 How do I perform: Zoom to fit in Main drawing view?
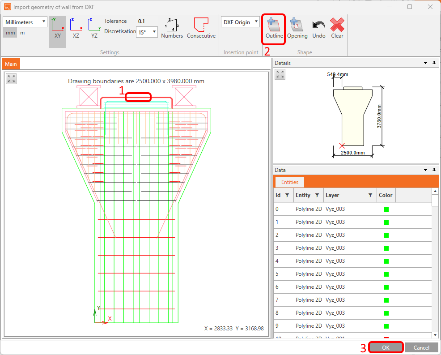click(11, 79)
